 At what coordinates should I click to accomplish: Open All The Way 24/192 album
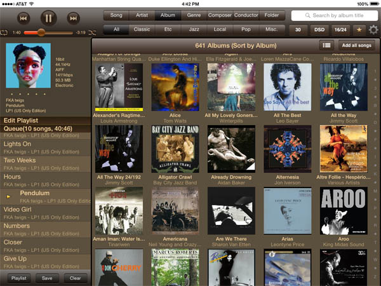pyautogui.click(x=119, y=149)
